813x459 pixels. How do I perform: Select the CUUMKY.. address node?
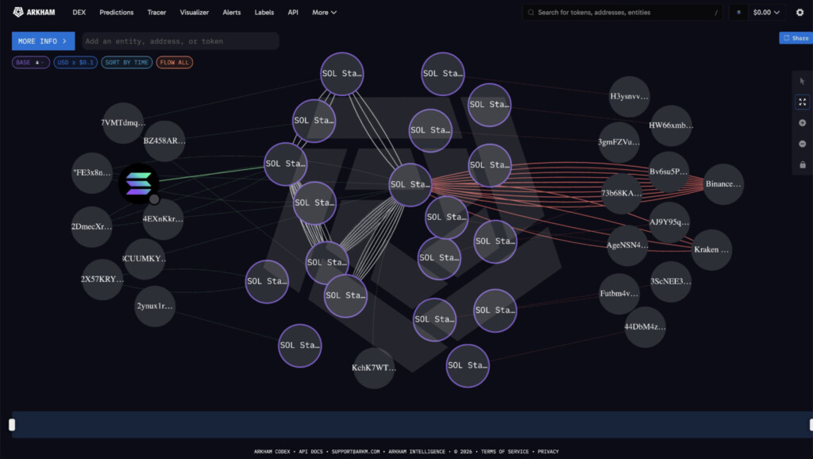(x=144, y=259)
